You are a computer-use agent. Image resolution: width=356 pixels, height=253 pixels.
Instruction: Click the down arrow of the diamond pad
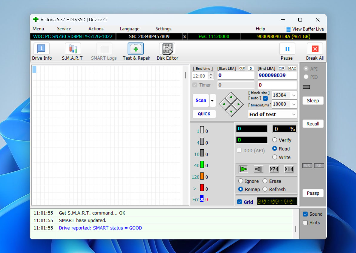pyautogui.click(x=231, y=112)
